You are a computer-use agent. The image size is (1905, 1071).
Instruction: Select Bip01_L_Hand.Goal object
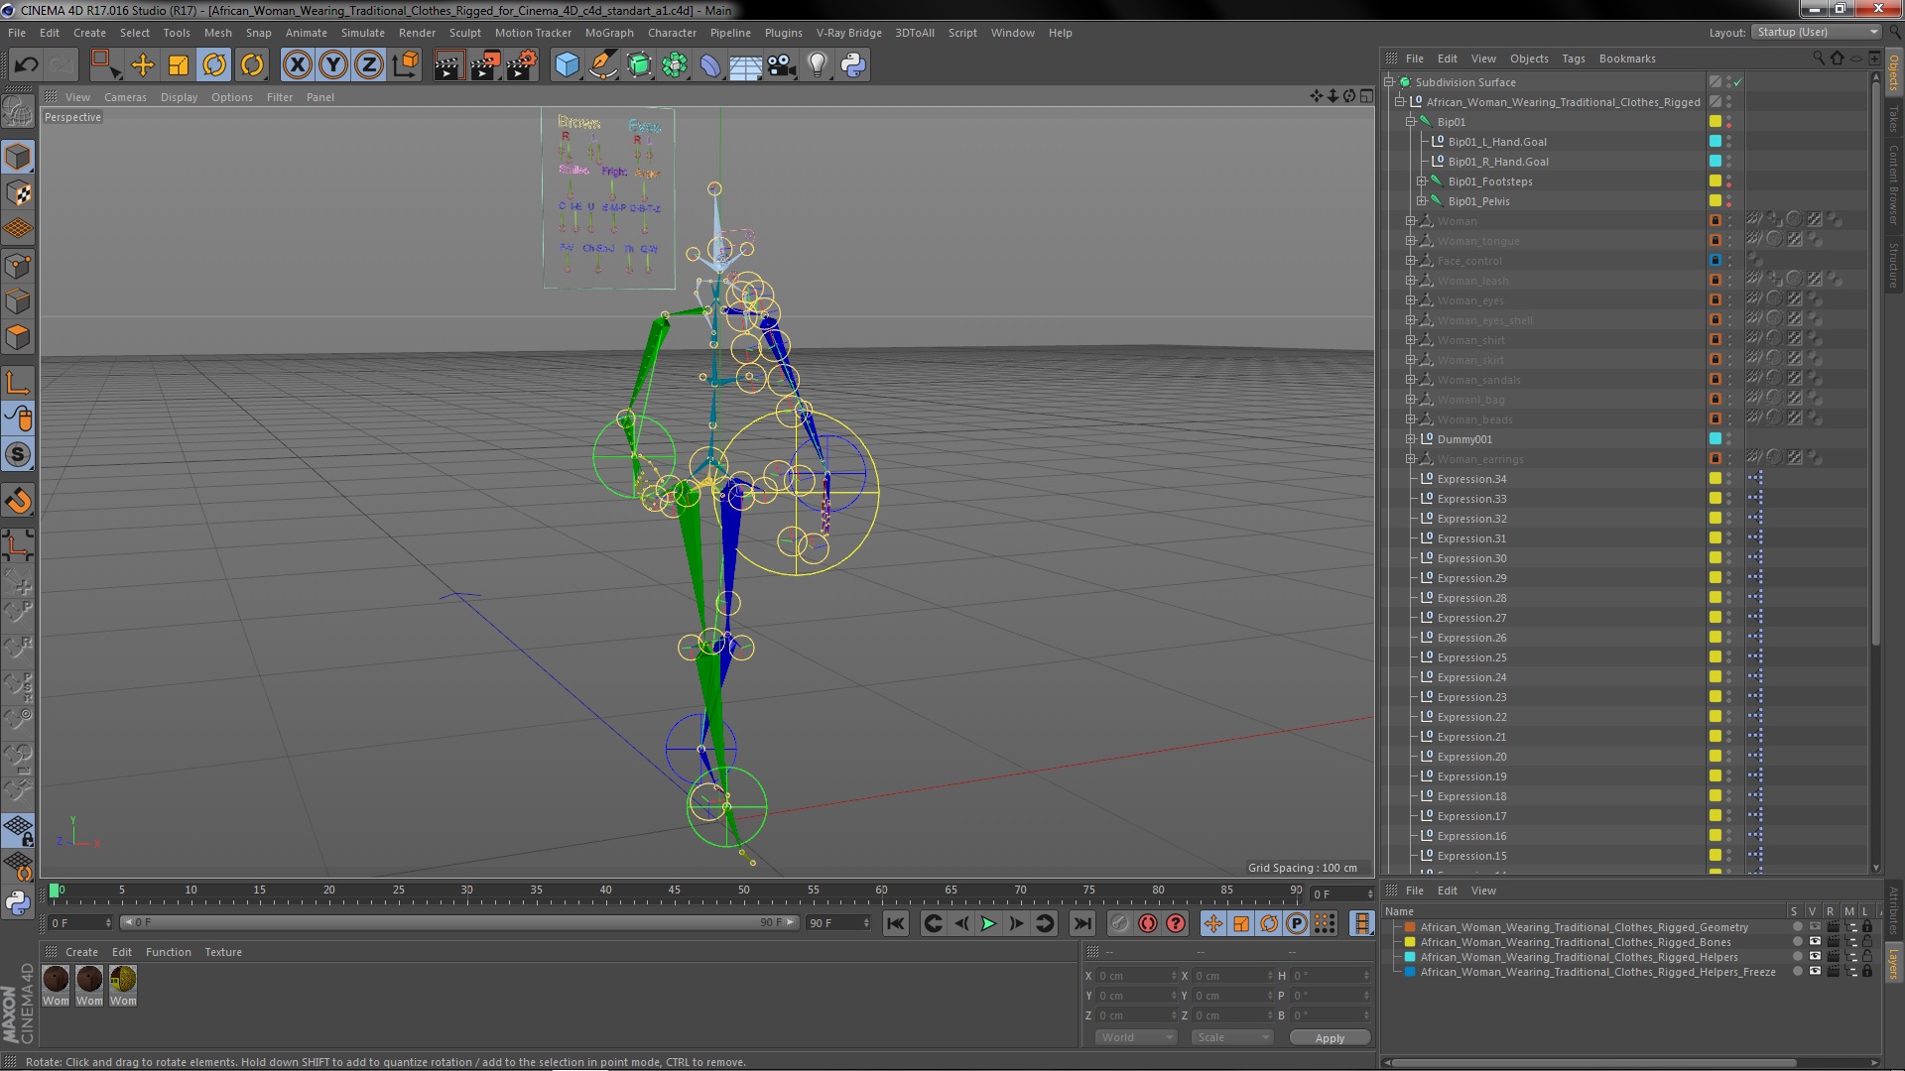(x=1497, y=142)
